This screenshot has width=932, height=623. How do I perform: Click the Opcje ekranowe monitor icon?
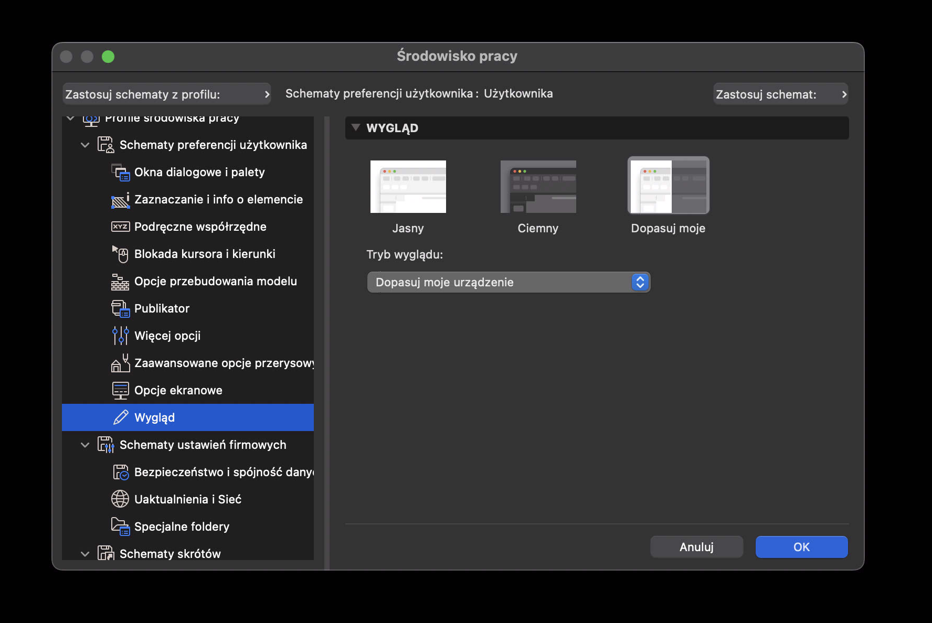[120, 390]
